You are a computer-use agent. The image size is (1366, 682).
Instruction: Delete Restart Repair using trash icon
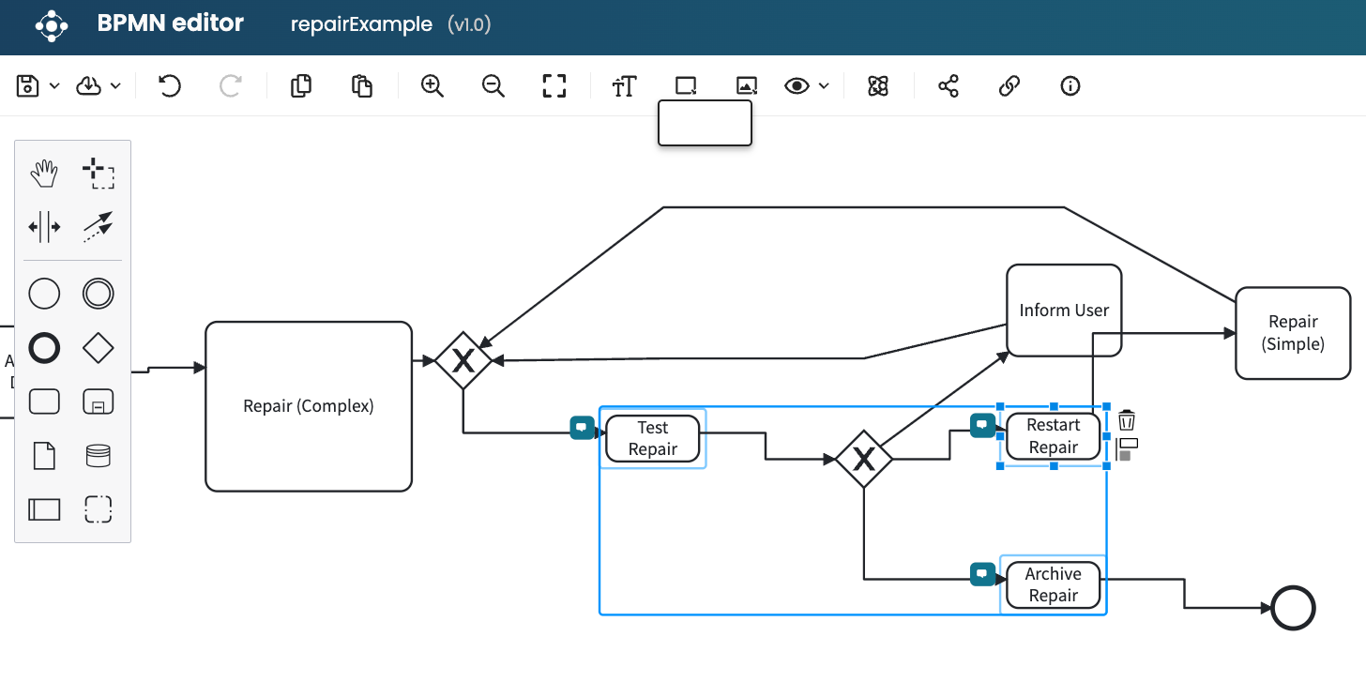(x=1127, y=419)
